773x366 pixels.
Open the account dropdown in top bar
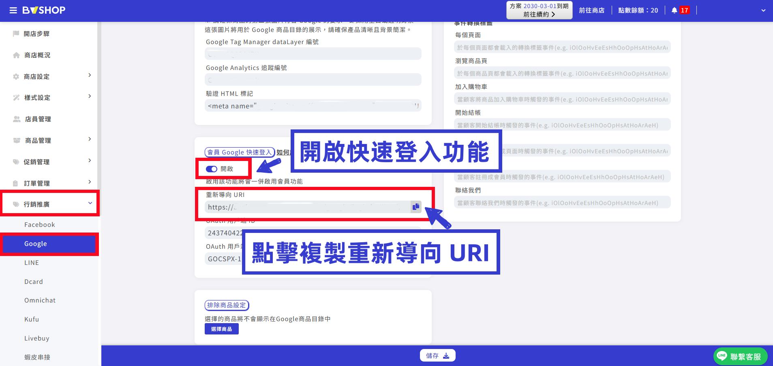[763, 11]
